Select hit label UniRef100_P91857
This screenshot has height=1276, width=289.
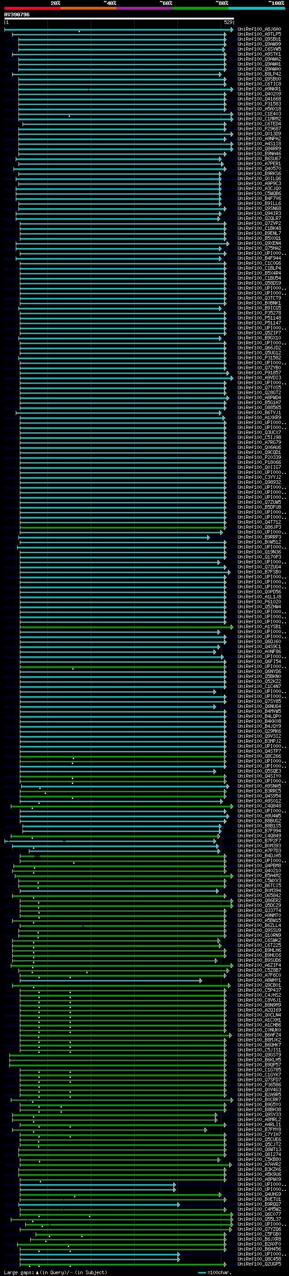[x=259, y=373]
